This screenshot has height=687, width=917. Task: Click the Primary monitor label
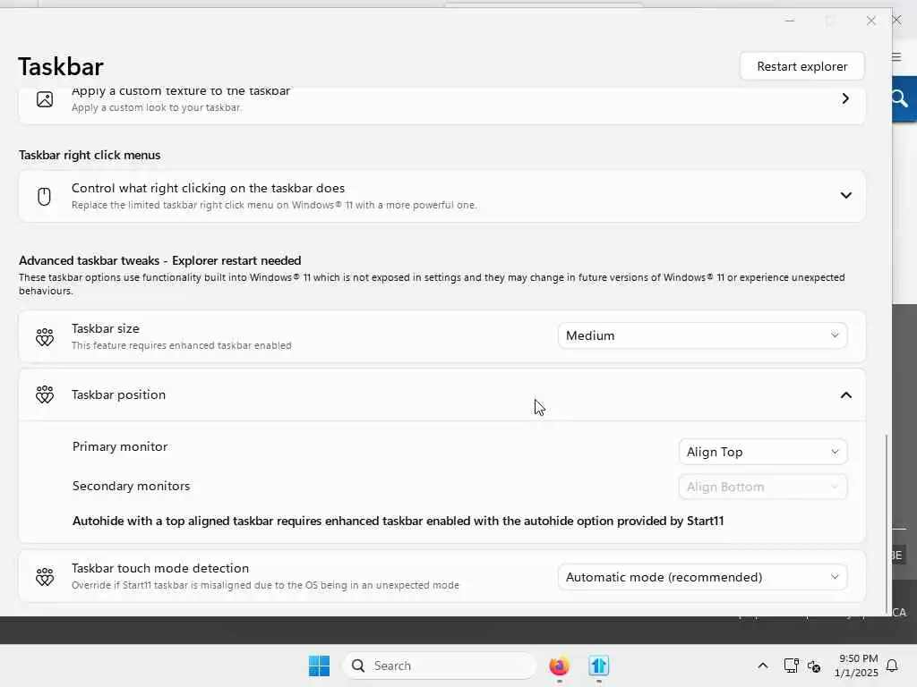(x=120, y=447)
